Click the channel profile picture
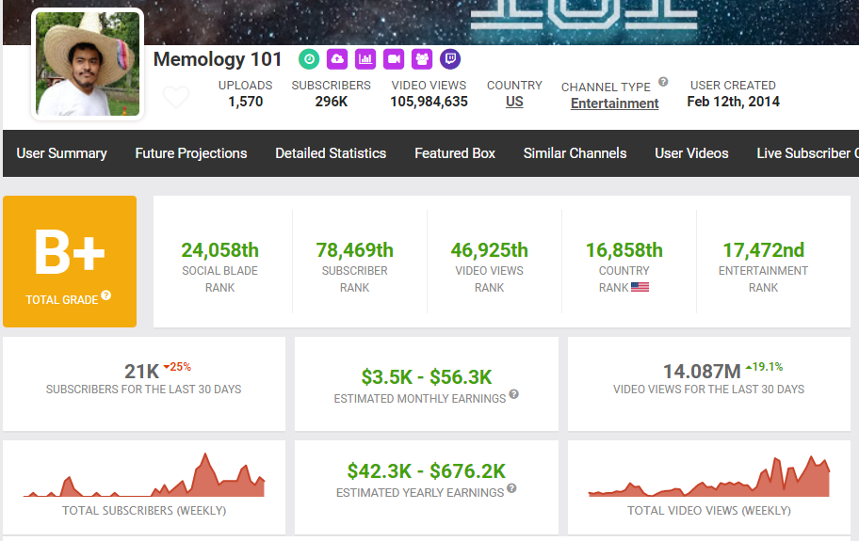 point(88,63)
